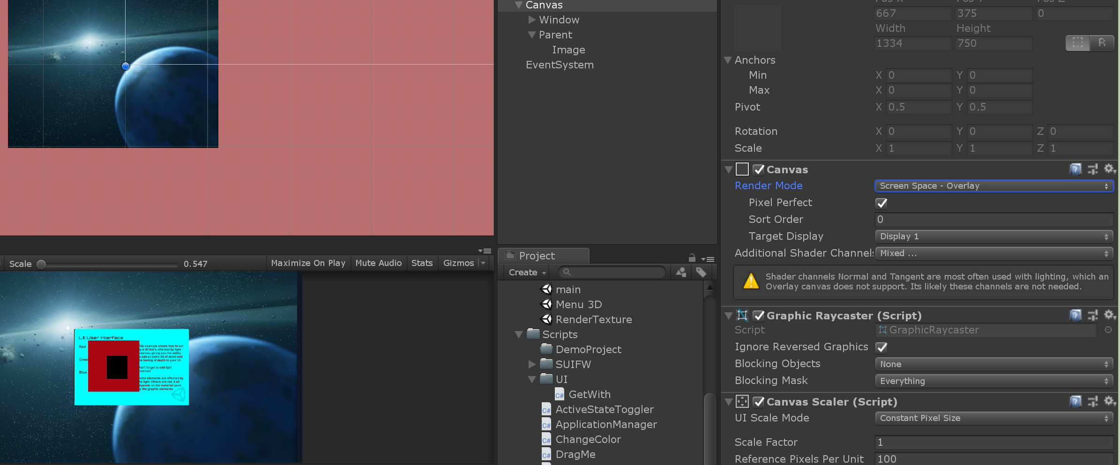Select the RenderTexture scene asset
The image size is (1120, 465).
(587, 319)
